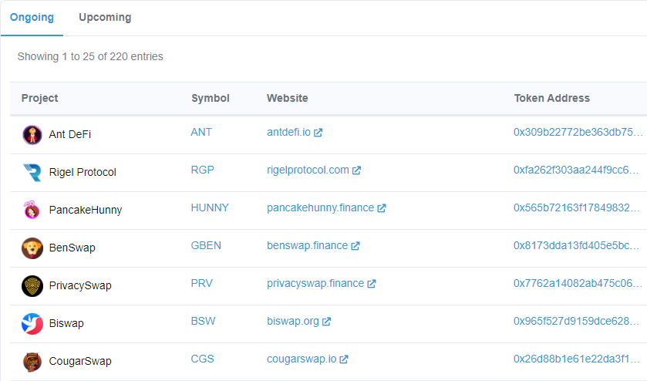The image size is (647, 381).
Task: Switch to the Ongoing tab
Action: click(x=32, y=17)
